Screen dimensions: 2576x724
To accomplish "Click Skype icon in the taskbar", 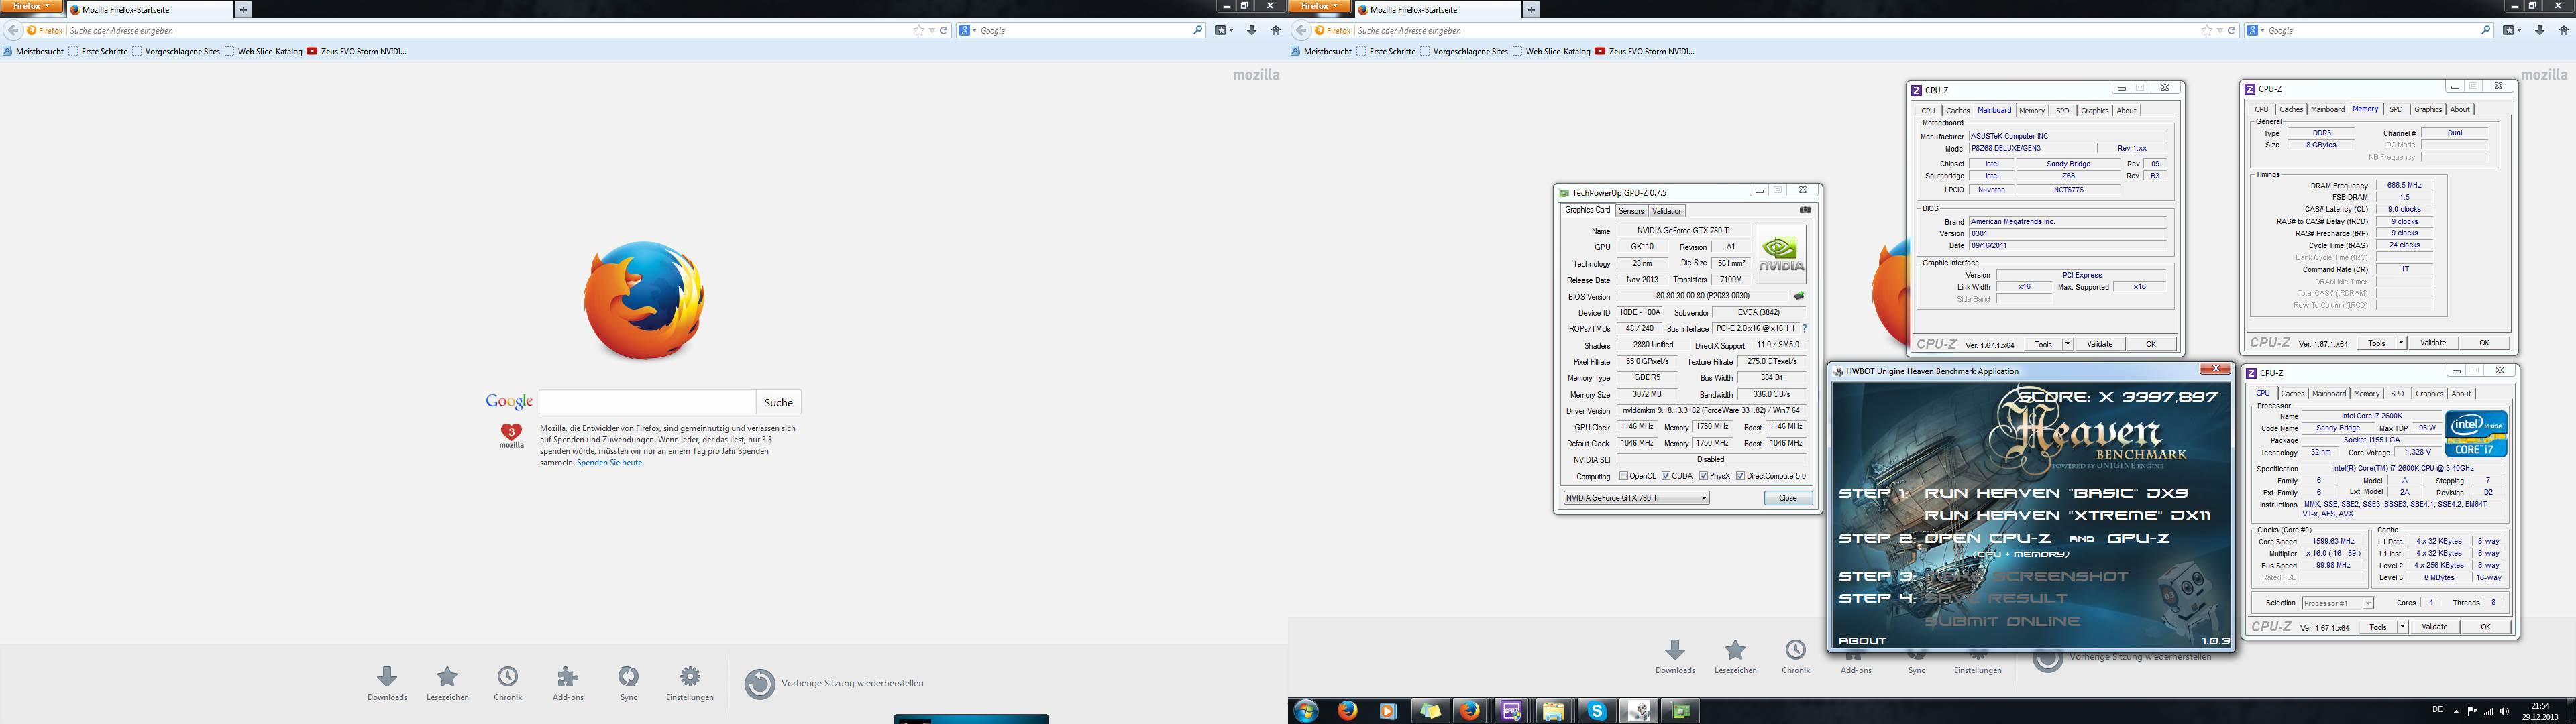I will [1597, 711].
